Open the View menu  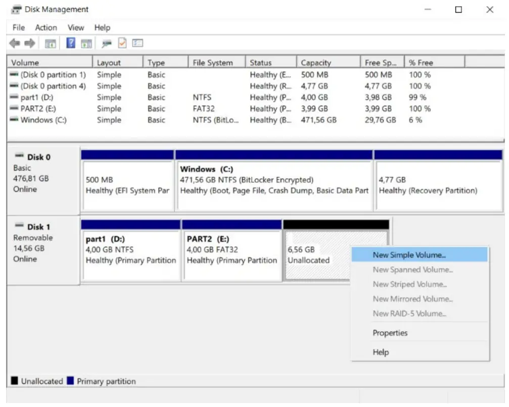point(76,28)
